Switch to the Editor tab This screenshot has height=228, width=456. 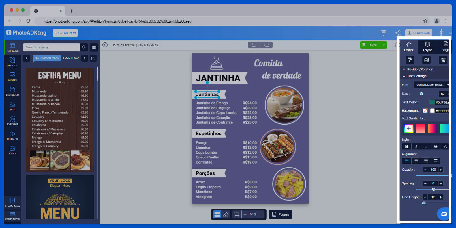(x=409, y=47)
